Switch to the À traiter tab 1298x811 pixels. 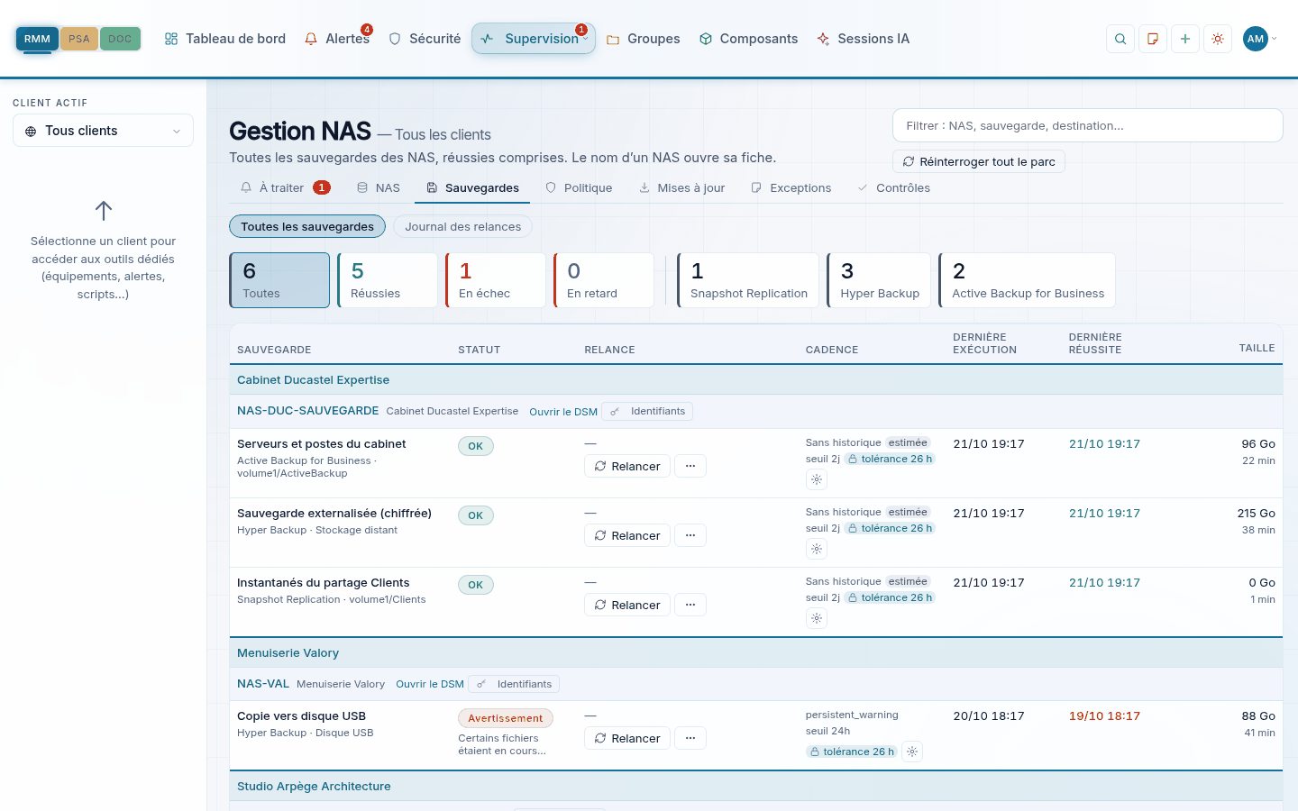click(x=285, y=188)
